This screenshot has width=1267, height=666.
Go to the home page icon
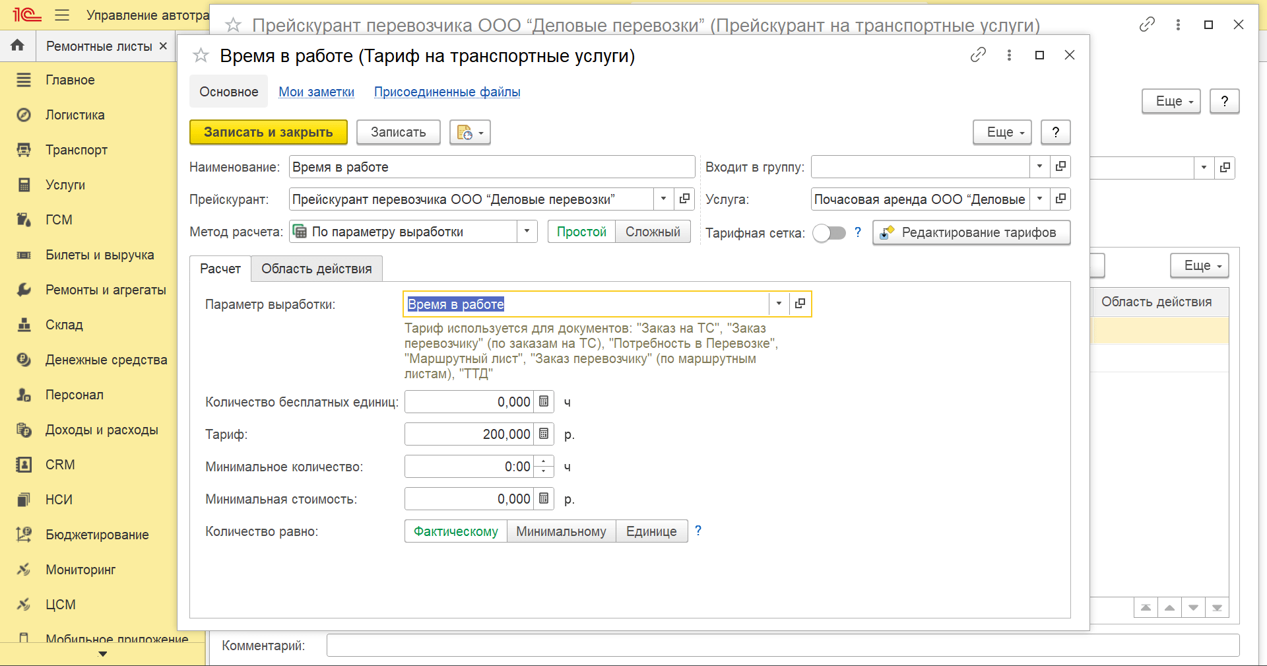click(x=18, y=46)
